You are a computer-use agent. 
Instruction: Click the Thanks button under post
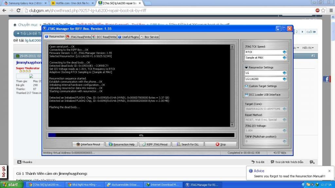(x=25, y=162)
